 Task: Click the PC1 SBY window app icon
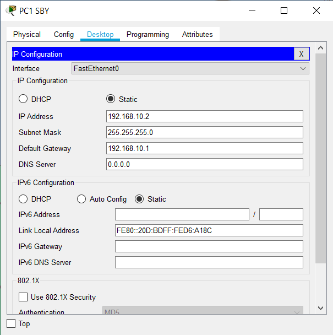[11, 10]
